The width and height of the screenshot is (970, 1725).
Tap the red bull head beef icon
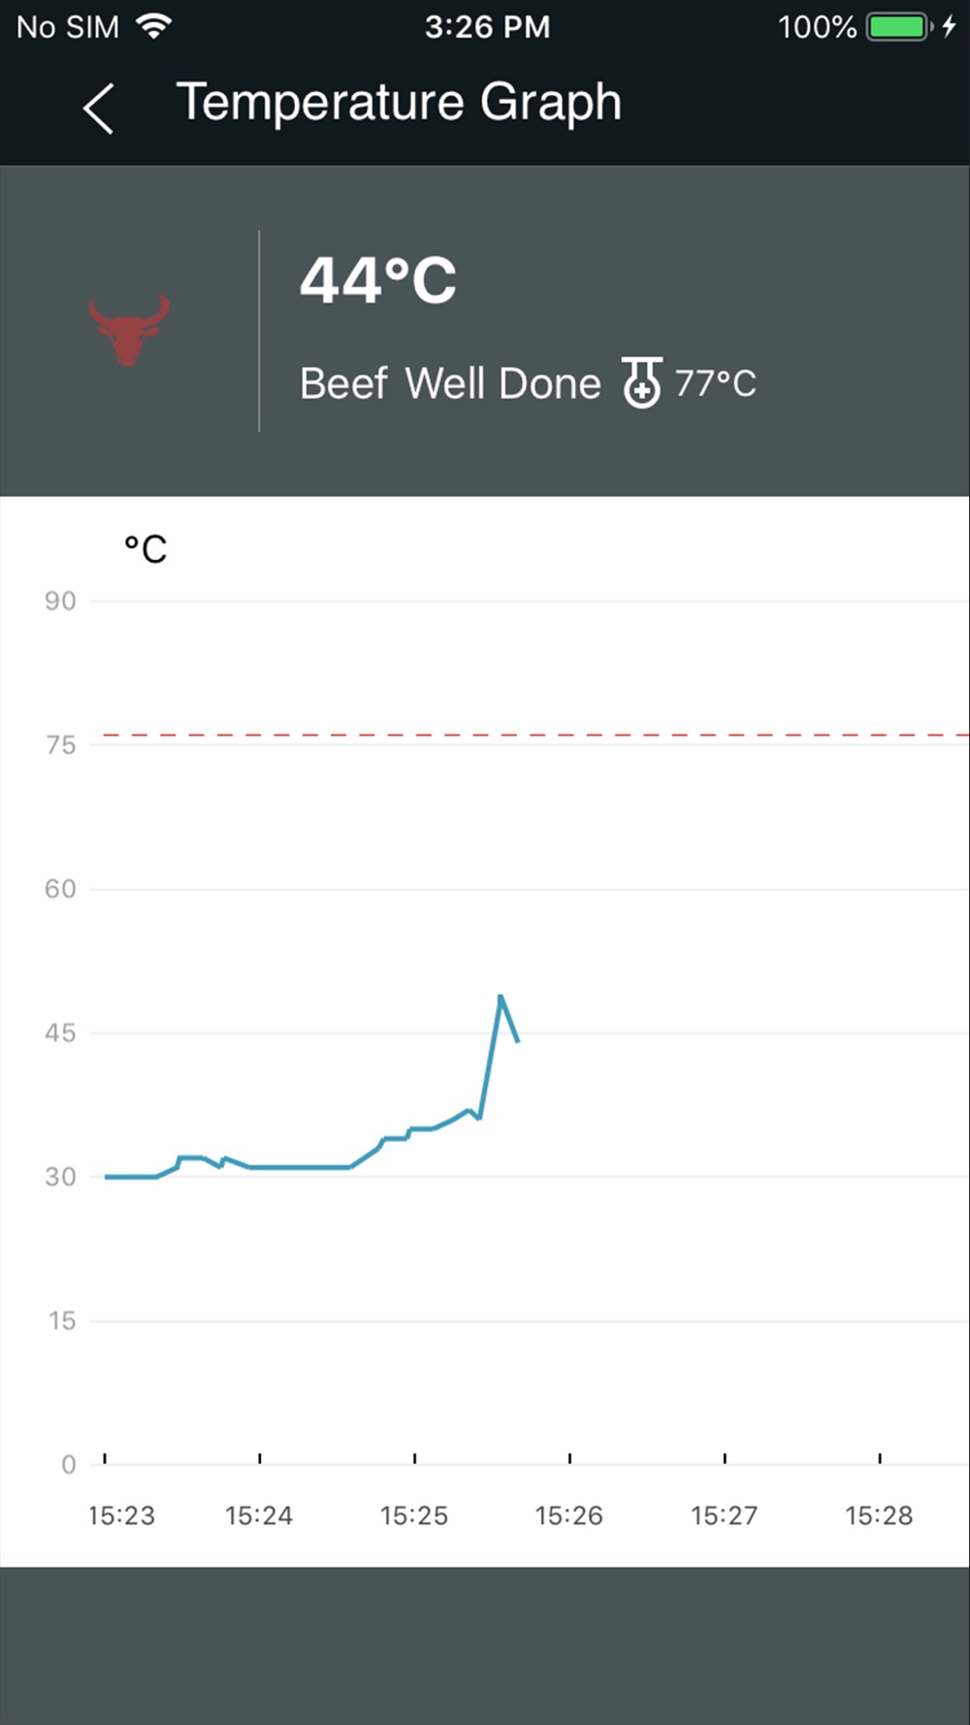(129, 330)
